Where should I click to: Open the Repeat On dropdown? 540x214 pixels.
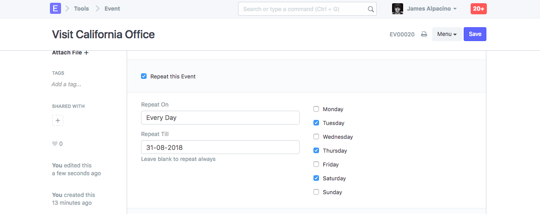pyautogui.click(x=220, y=118)
